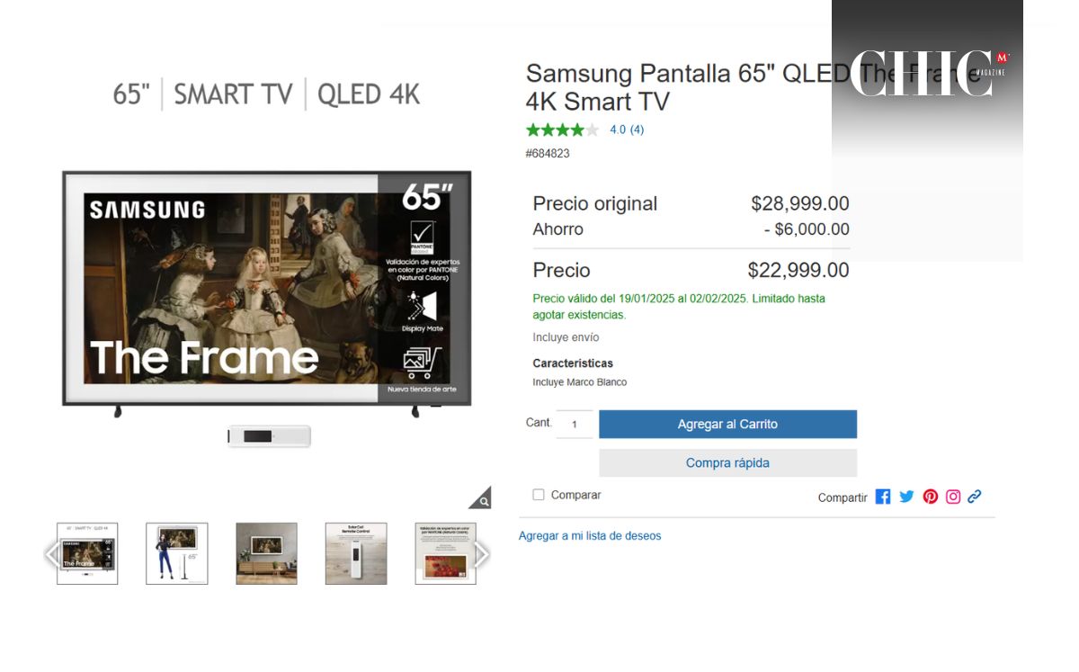Open Agregar a mi lista de deseos
Screen dimensions: 1079x672
click(590, 536)
